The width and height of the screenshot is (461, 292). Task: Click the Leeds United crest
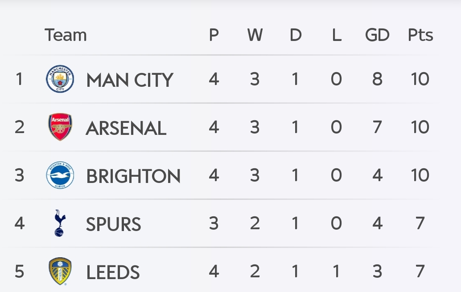(60, 271)
